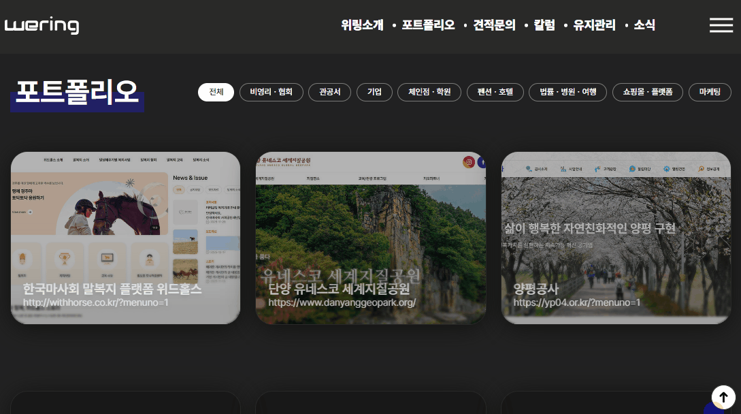Show 체인점 · 학원 portfolio items
The width and height of the screenshot is (741, 414).
click(429, 92)
